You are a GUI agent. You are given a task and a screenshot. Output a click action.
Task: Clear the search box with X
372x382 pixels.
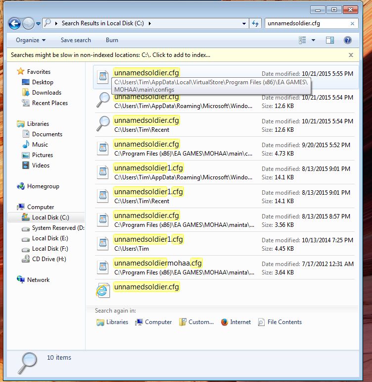tap(352, 23)
